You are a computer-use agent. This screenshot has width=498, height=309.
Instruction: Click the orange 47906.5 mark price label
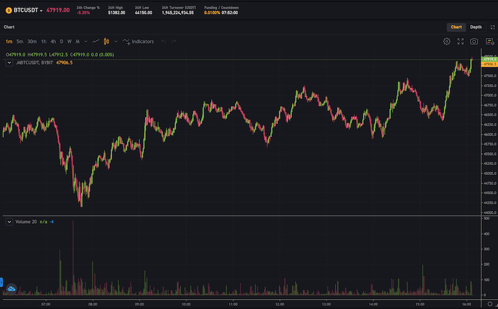point(489,64)
